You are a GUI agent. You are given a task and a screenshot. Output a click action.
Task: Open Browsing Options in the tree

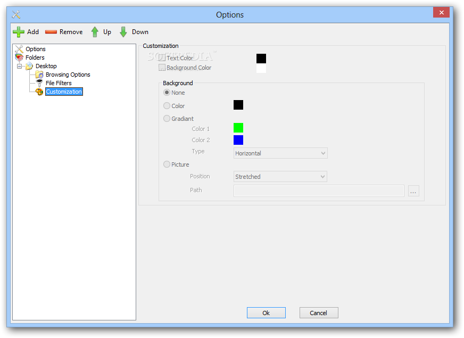68,75
